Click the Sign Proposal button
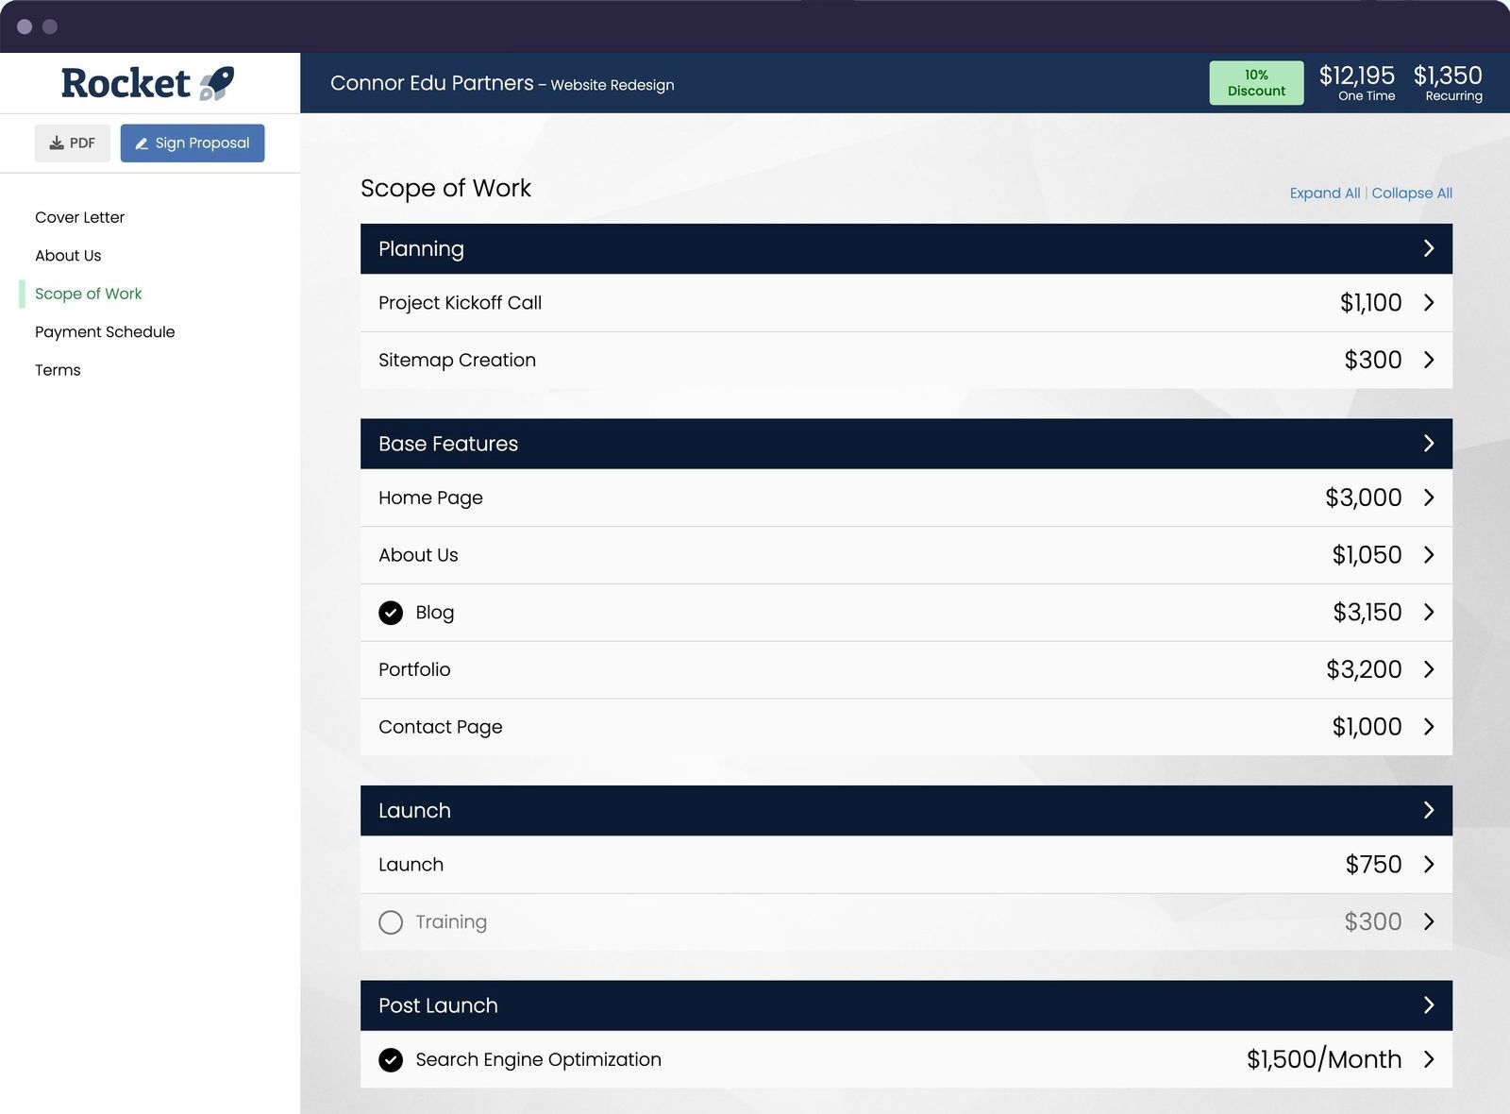Image resolution: width=1510 pixels, height=1114 pixels. (x=193, y=143)
